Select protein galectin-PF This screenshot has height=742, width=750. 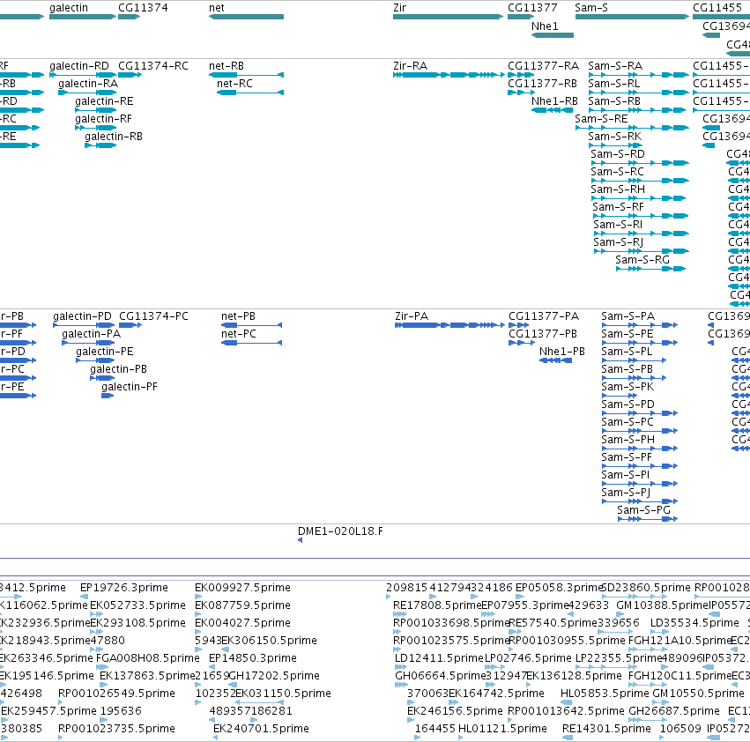pos(108,396)
